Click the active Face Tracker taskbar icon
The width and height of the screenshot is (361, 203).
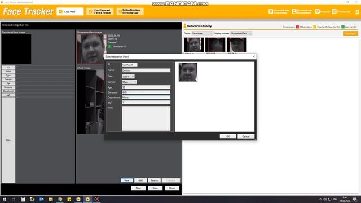tap(87, 199)
